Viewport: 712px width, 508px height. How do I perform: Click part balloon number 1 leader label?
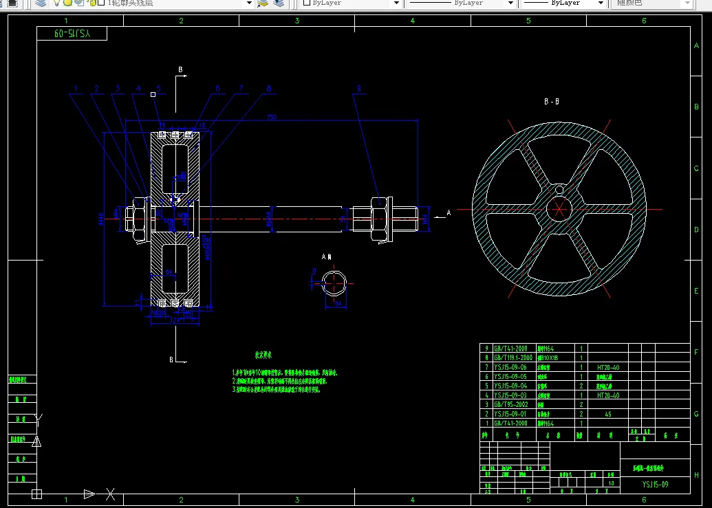[76, 89]
